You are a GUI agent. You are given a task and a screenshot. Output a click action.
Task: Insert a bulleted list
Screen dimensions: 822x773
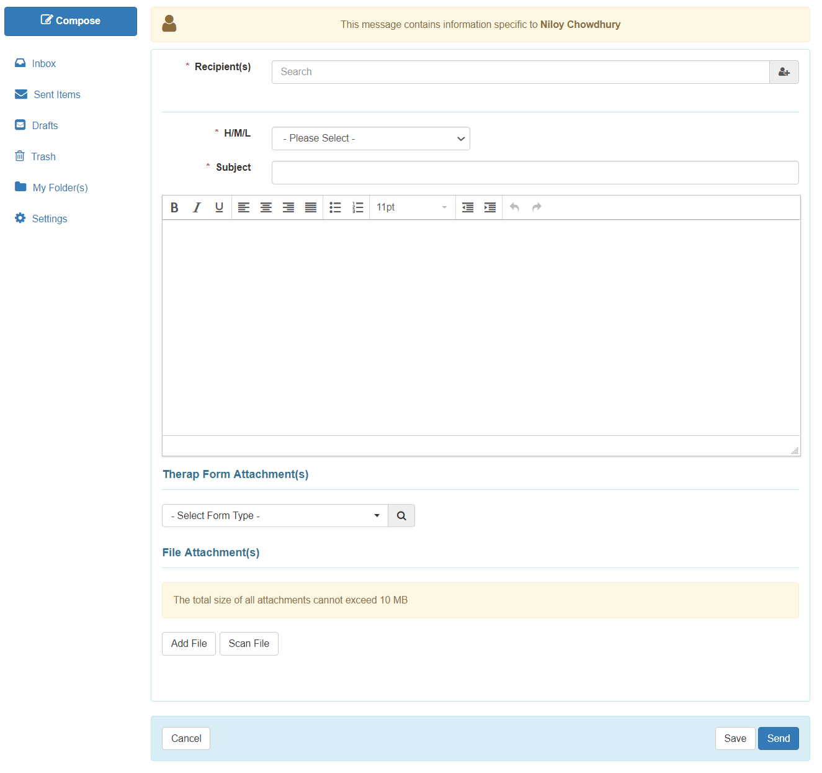click(x=335, y=207)
